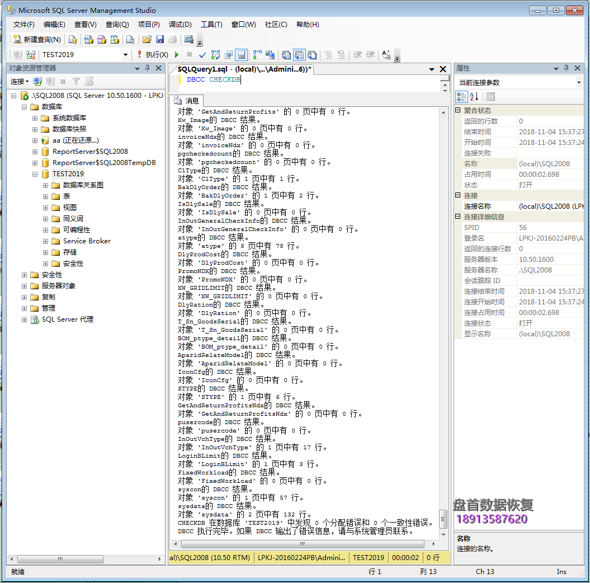The width and height of the screenshot is (590, 583).
Task: Open the SQL editor toolbar overflow options
Action: [397, 57]
